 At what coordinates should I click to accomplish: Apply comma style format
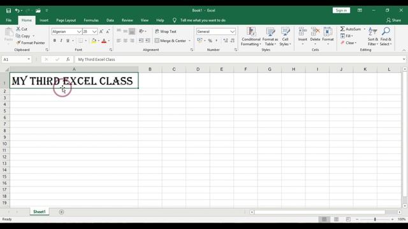[216, 41]
